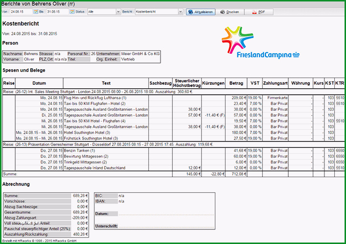346x244 pixels.
Task: Select the Reise 26-13 Präsentation Gerresheimer row
Action: pyautogui.click(x=173, y=144)
